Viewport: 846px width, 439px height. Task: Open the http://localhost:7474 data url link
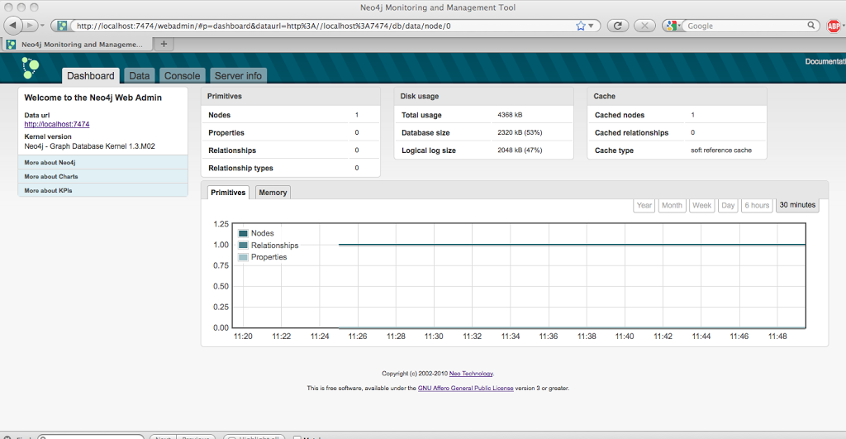pyautogui.click(x=57, y=124)
